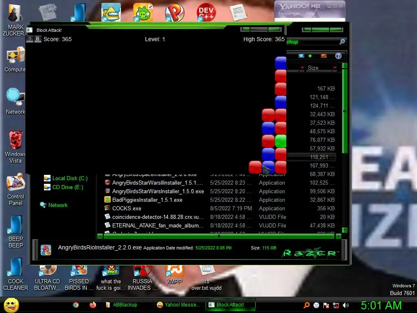Viewport: 417px width, 313px height.
Task: Open Bad Piggies desktop shortcut
Action: tap(143, 13)
